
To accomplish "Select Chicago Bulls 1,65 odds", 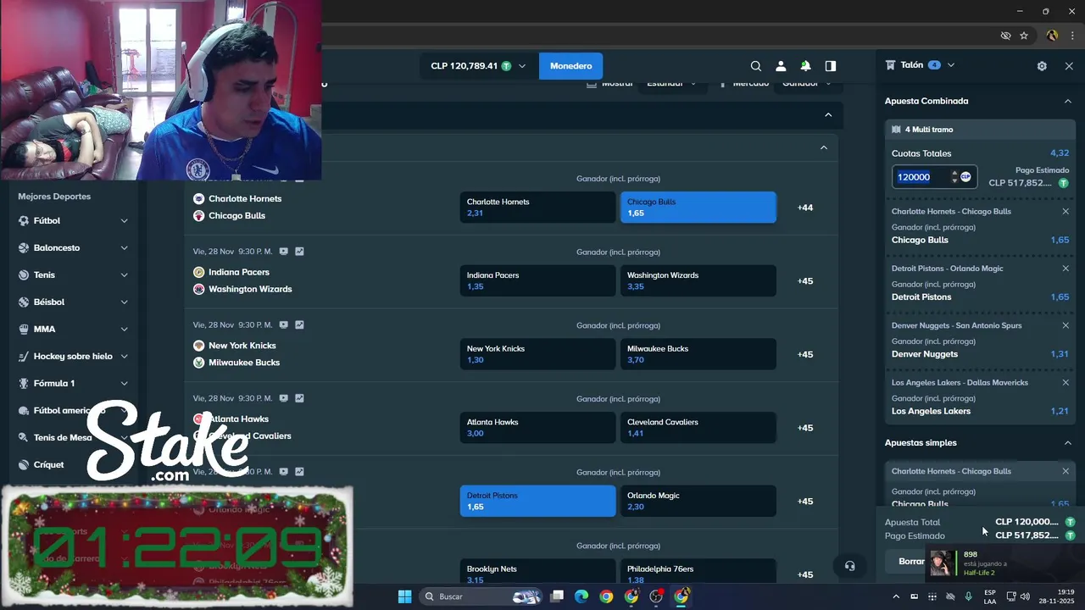I will click(x=698, y=208).
